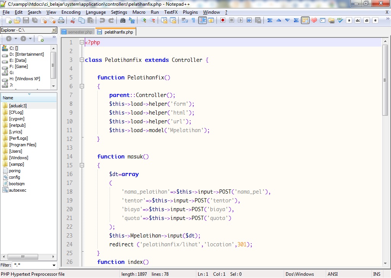This screenshot has height=278, width=391.
Task: Open the Plugins menu
Action: 191,12
